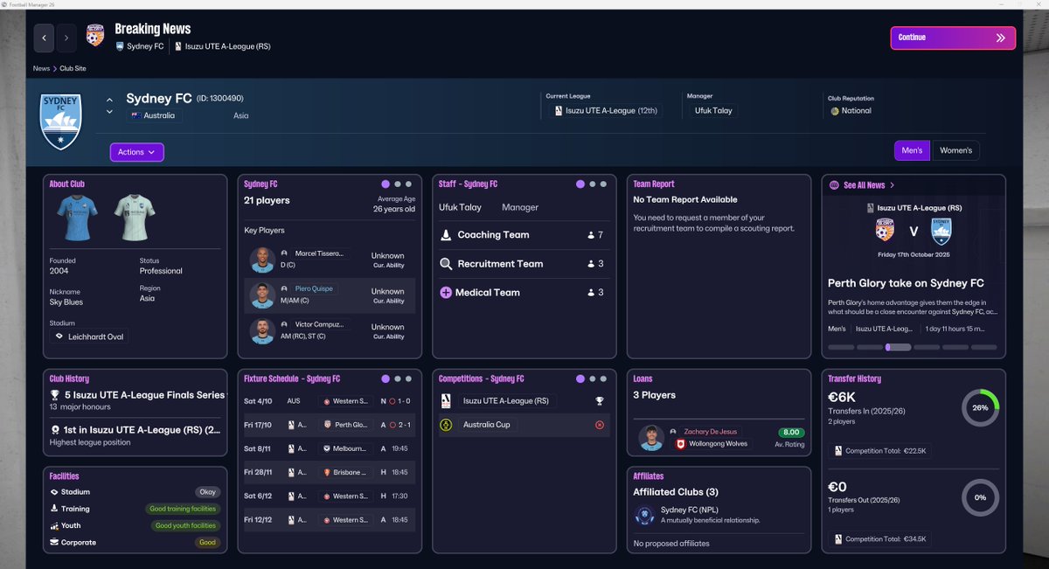Viewport: 1049px width, 569px height.
Task: Click the away light-green kit shirt
Action: [x=134, y=219]
